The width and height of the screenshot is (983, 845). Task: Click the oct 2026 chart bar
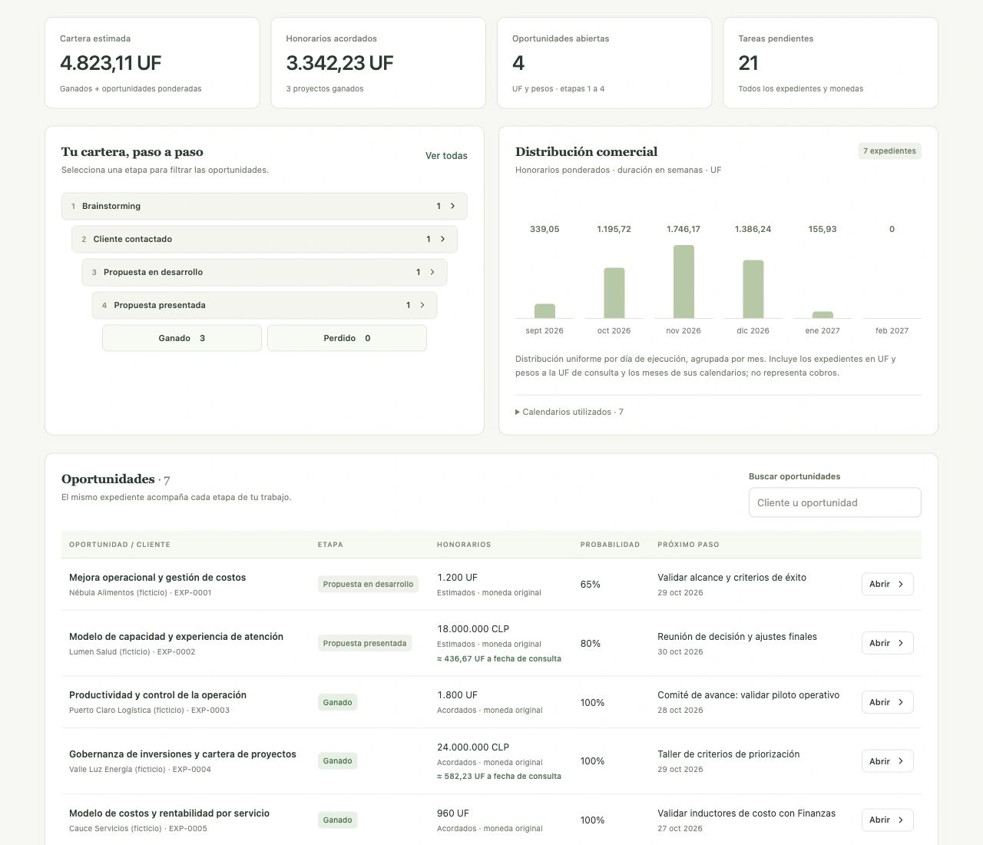click(614, 293)
